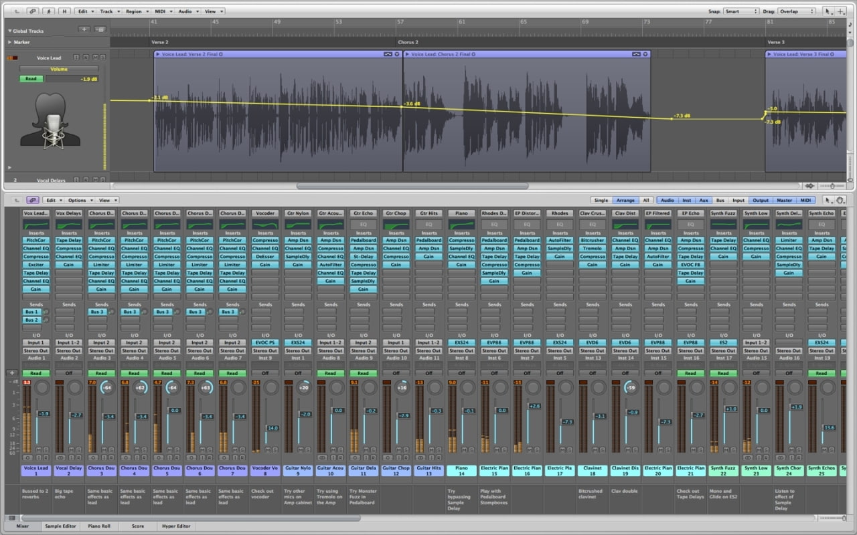The image size is (857, 535).
Task: Open the Region menu in arrange toolbar
Action: tap(136, 11)
